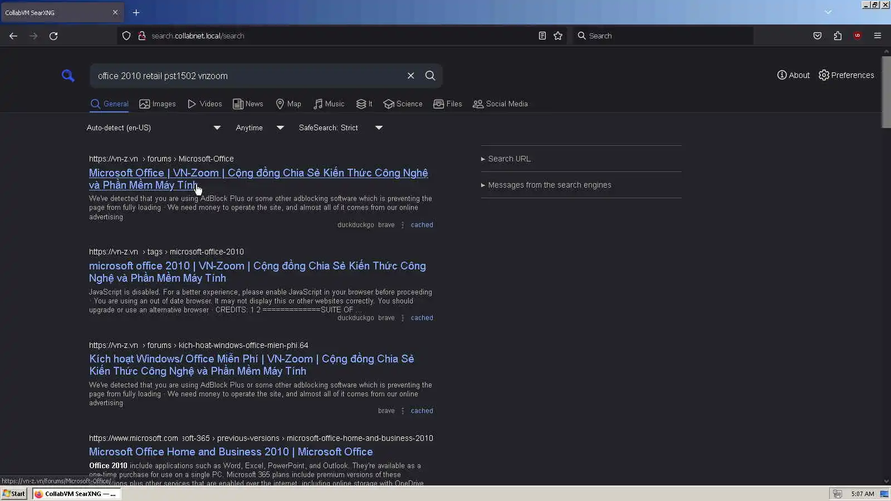
Task: Toggle reader view for this page
Action: [542, 36]
